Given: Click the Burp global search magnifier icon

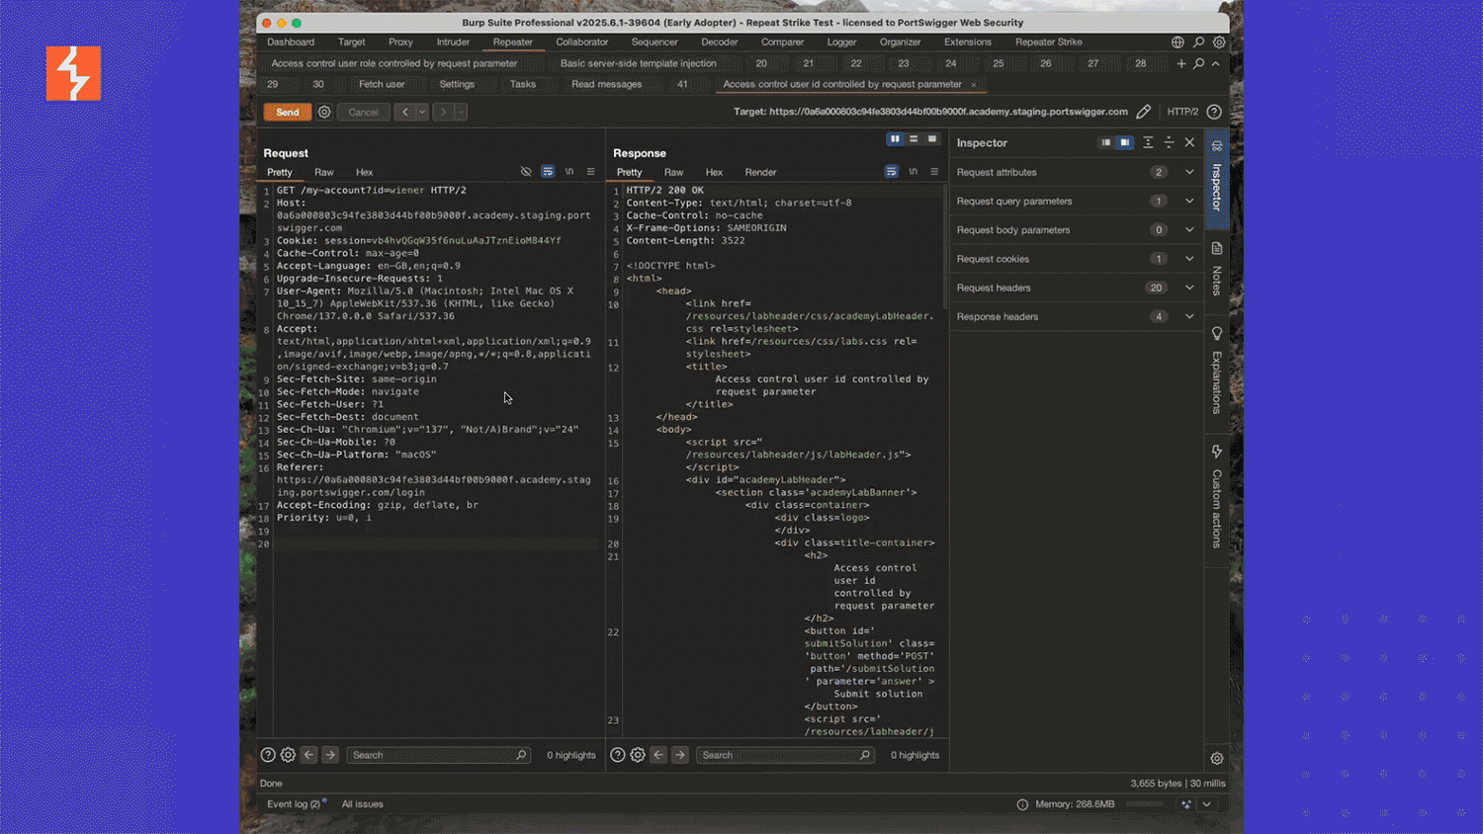Looking at the screenshot, I should coord(1198,42).
